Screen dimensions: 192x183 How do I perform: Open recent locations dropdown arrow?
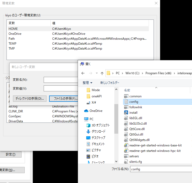coord(97,73)
